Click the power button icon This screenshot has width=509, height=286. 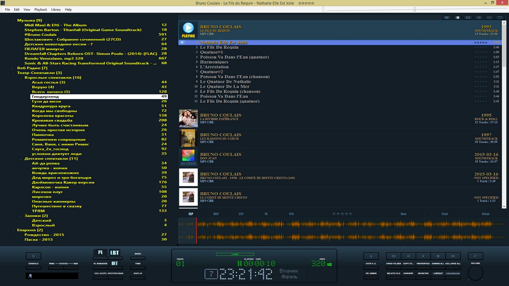(x=33, y=256)
